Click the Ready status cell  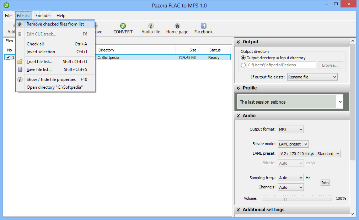coord(214,57)
